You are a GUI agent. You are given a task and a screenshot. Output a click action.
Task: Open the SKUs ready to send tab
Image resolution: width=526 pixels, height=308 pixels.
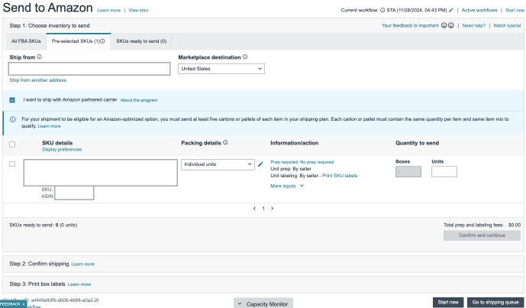[141, 41]
